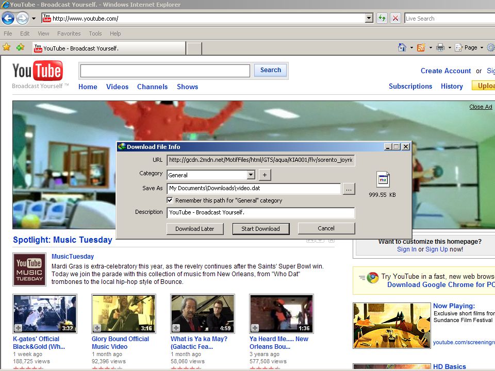The image size is (495, 371).
Task: Click the Live Search input box
Action: click(450, 19)
